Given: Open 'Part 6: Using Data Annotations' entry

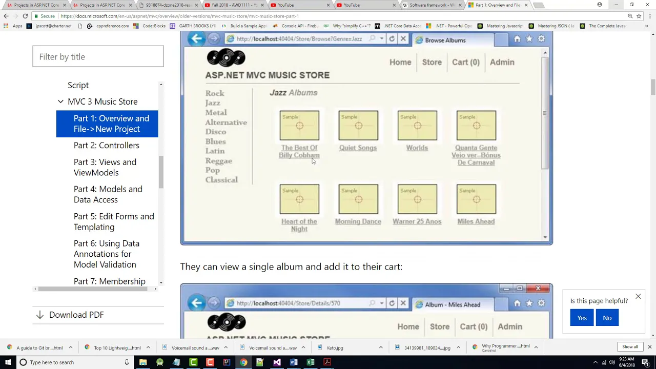Looking at the screenshot, I should (x=106, y=254).
